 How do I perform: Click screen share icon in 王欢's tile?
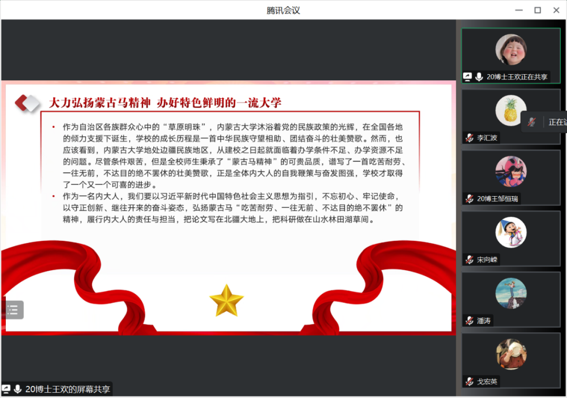pos(468,77)
